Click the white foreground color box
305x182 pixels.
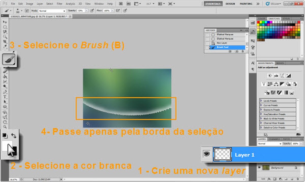[x=7, y=146]
